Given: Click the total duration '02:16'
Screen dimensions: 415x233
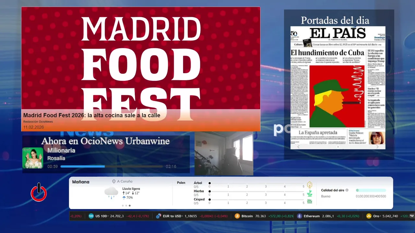Looking at the screenshot, I should (171, 167).
